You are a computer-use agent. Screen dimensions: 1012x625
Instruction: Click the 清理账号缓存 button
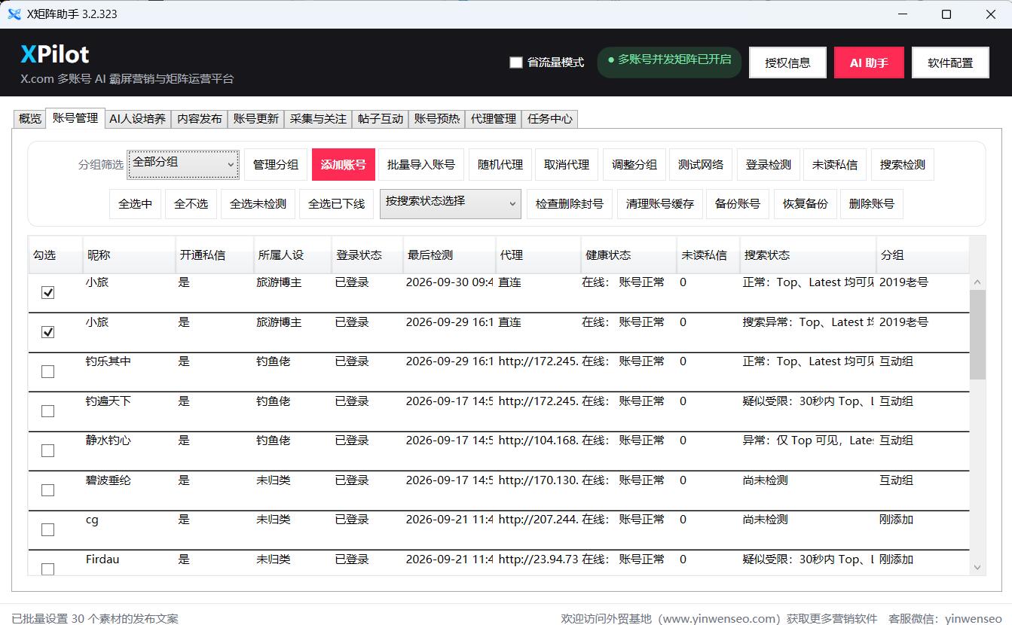click(660, 203)
